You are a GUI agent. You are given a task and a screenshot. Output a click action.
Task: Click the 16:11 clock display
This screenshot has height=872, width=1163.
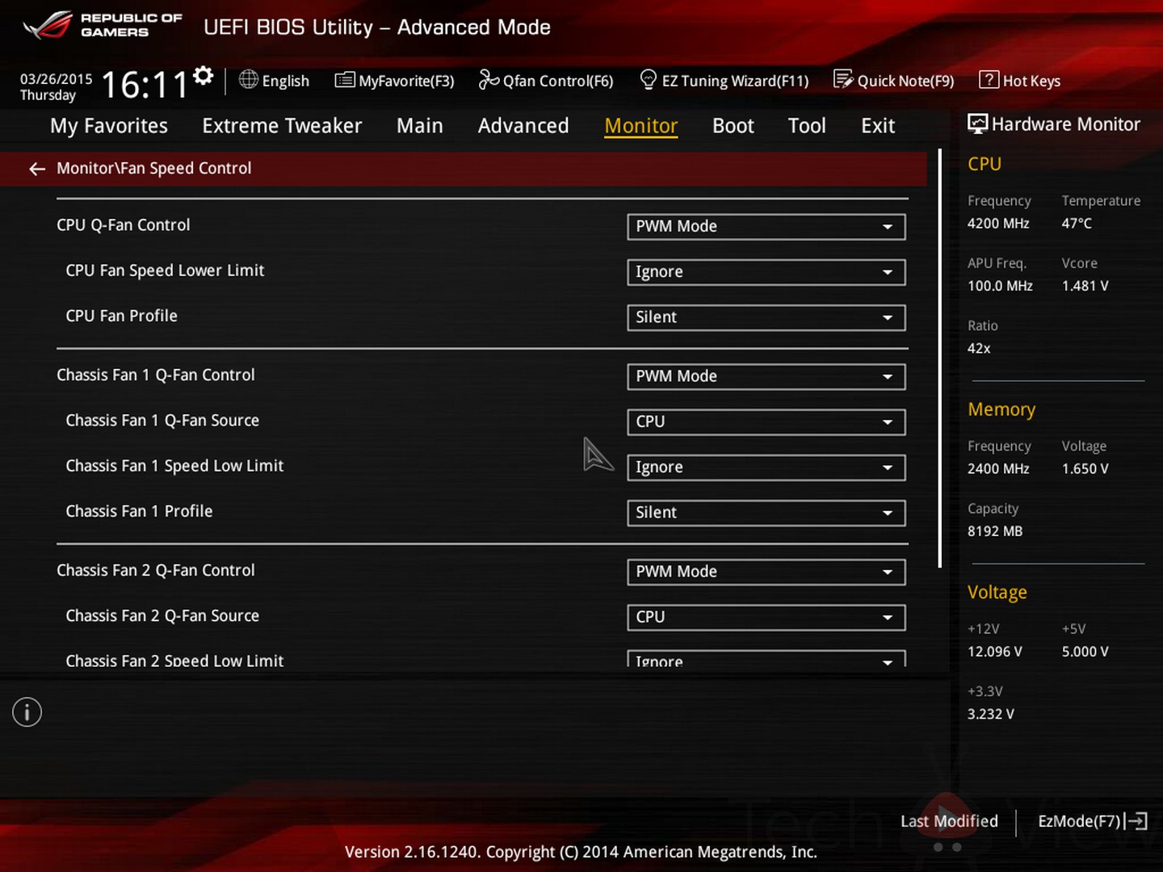(145, 85)
